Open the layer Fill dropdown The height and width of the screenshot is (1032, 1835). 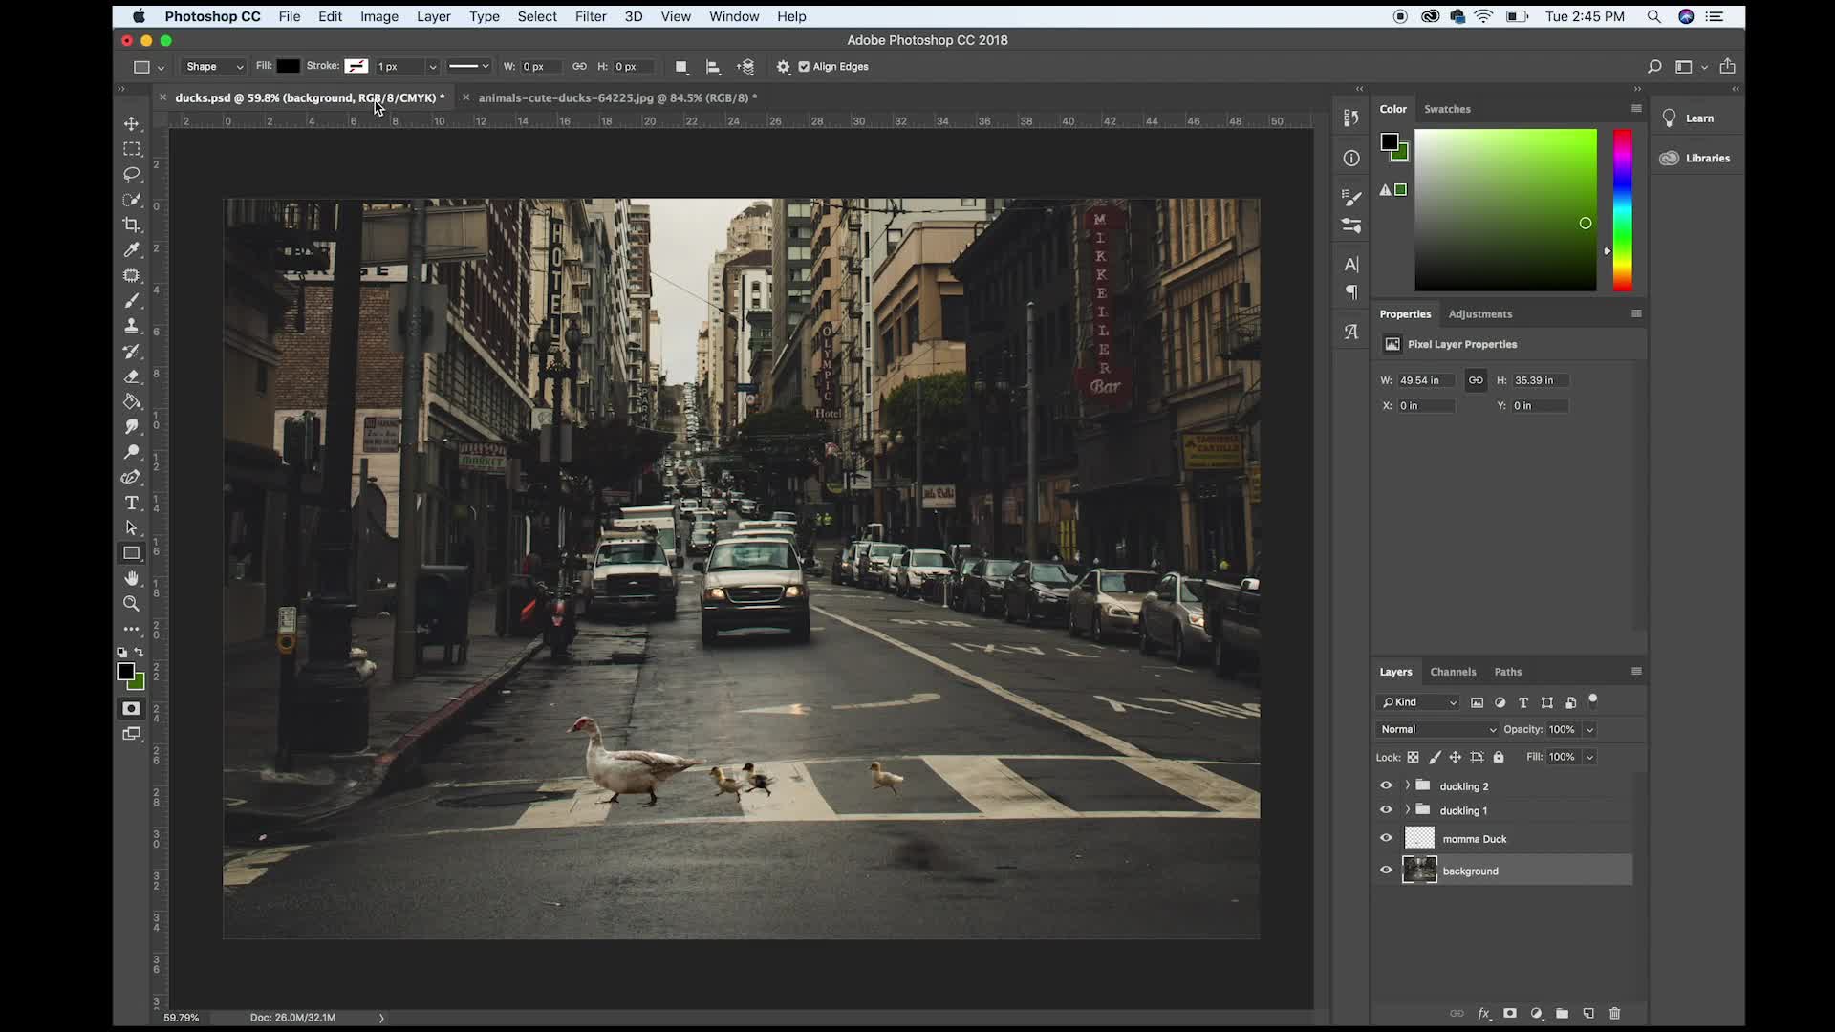tap(1589, 757)
